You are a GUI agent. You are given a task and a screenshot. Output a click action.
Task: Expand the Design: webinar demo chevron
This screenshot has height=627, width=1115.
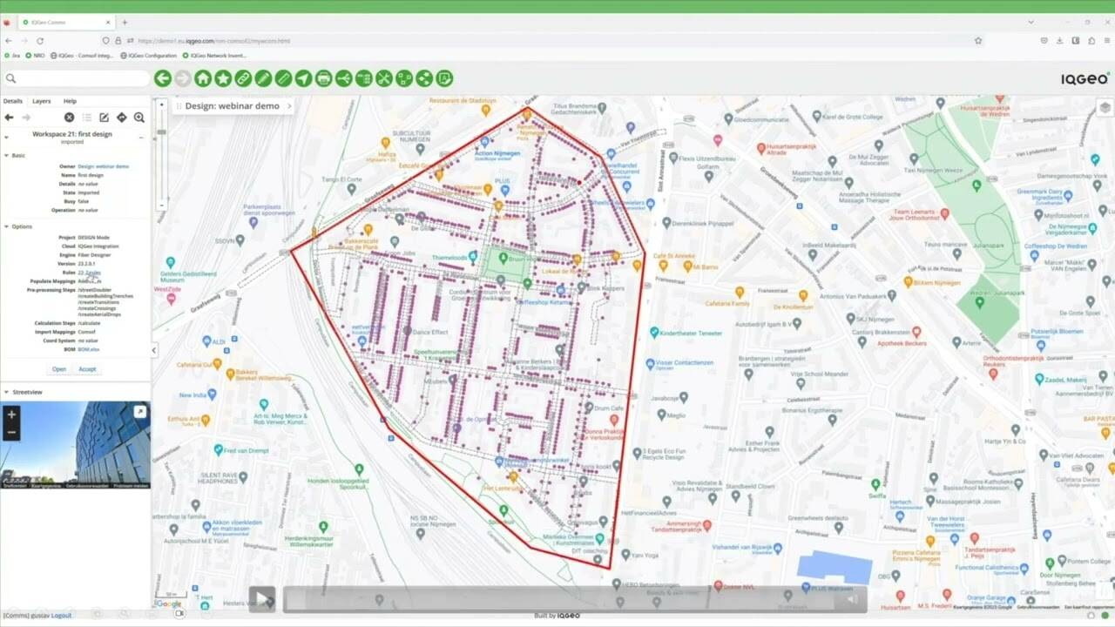pyautogui.click(x=289, y=106)
